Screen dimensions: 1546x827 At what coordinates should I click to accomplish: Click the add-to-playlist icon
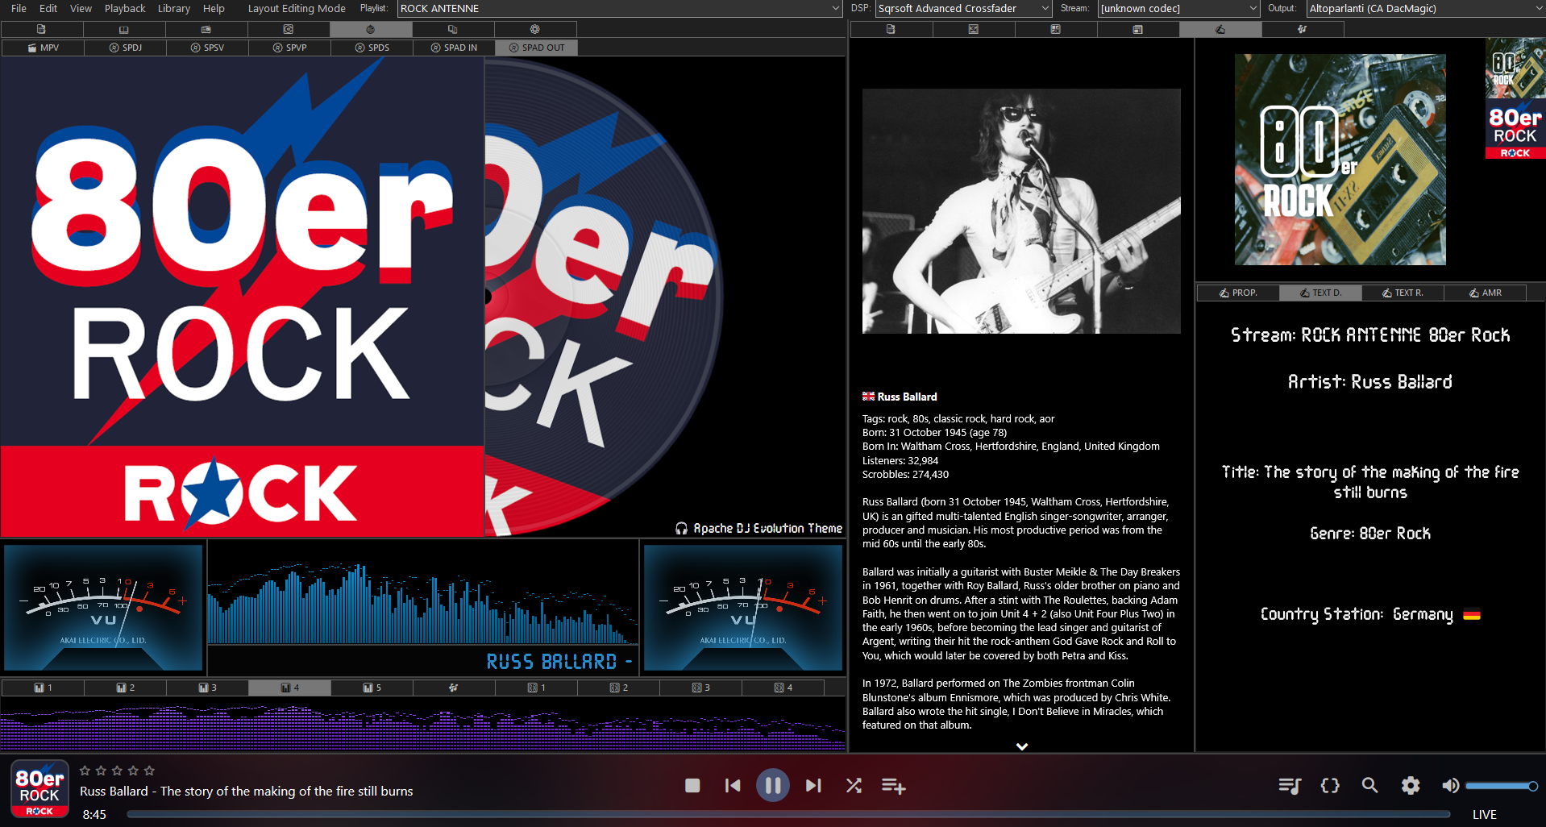coord(893,785)
